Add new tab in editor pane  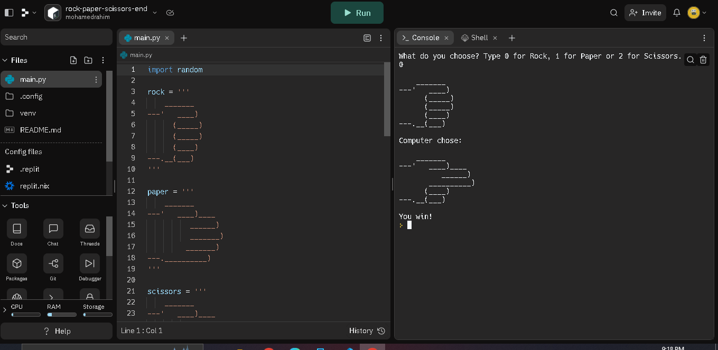pyautogui.click(x=184, y=38)
